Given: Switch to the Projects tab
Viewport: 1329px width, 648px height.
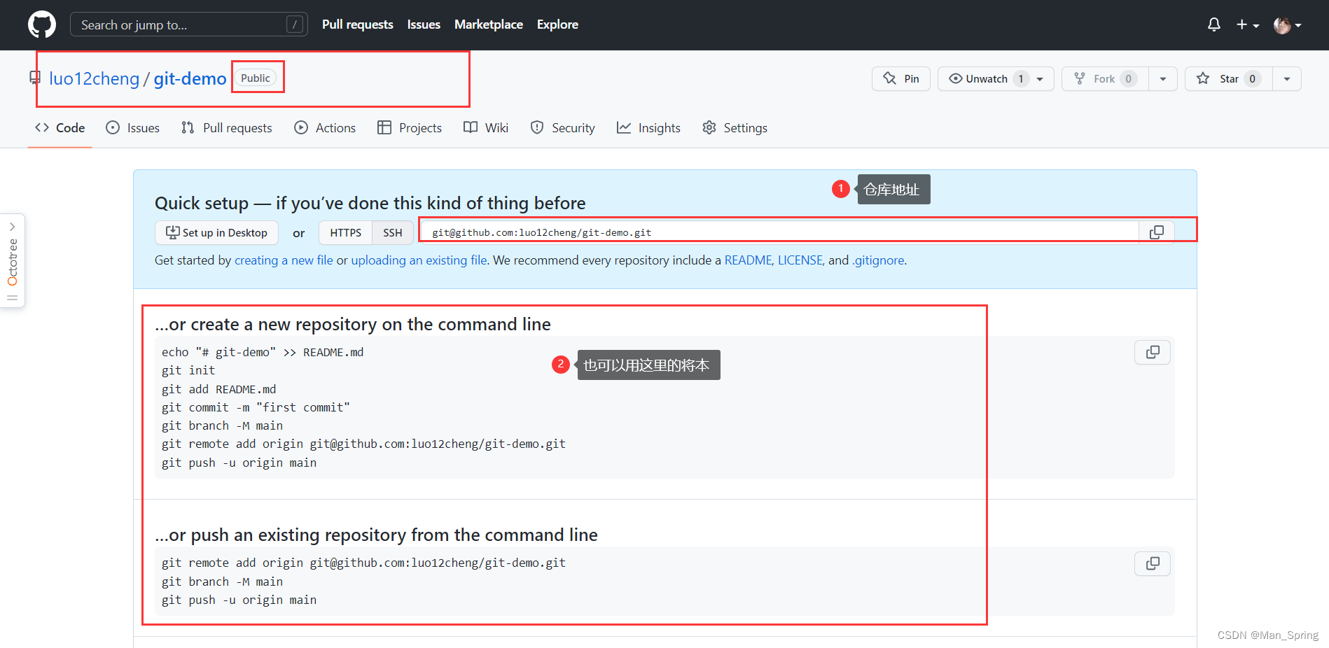Looking at the screenshot, I should [410, 127].
